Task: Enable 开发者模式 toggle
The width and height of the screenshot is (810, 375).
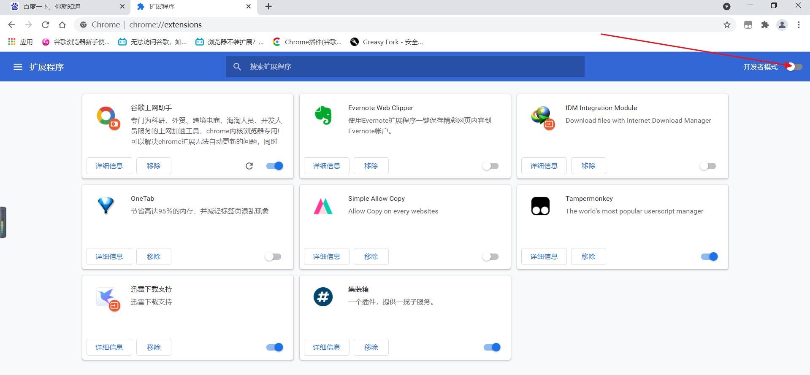Action: [794, 67]
